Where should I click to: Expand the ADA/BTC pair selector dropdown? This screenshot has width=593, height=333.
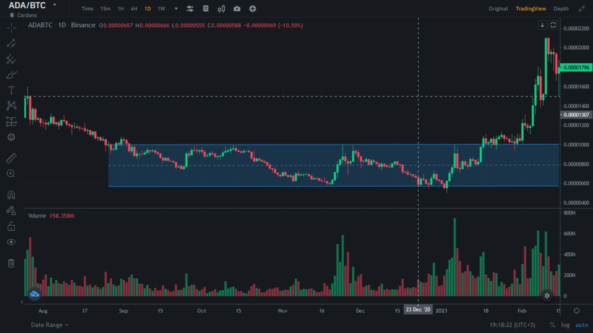click(x=55, y=5)
